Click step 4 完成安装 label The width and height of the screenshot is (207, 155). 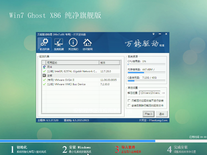click(181, 147)
